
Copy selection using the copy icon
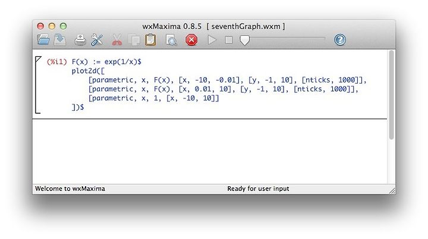click(134, 40)
